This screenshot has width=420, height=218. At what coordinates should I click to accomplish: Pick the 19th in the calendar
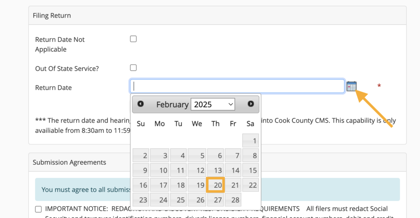pos(197,185)
